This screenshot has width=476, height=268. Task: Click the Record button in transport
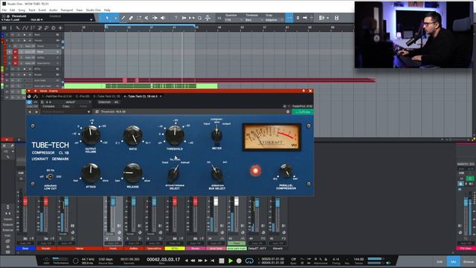click(x=239, y=261)
